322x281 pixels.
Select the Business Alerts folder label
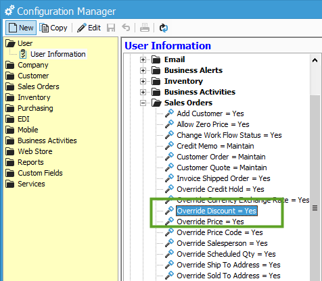pyautogui.click(x=193, y=70)
